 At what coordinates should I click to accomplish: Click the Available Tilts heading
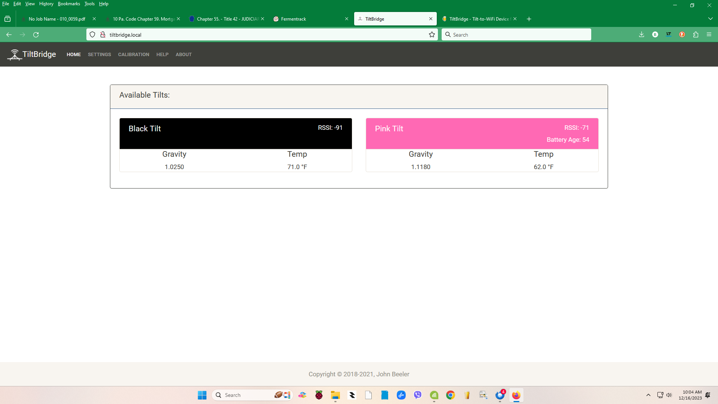point(144,95)
